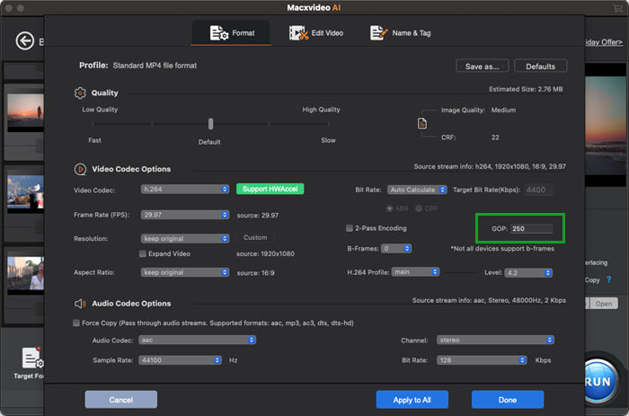Toggle the Expand Video checkbox
The height and width of the screenshot is (416, 629).
click(x=142, y=253)
